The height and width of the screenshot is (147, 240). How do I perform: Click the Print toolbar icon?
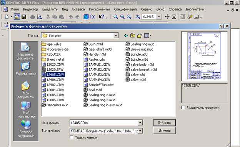(x=33, y=17)
